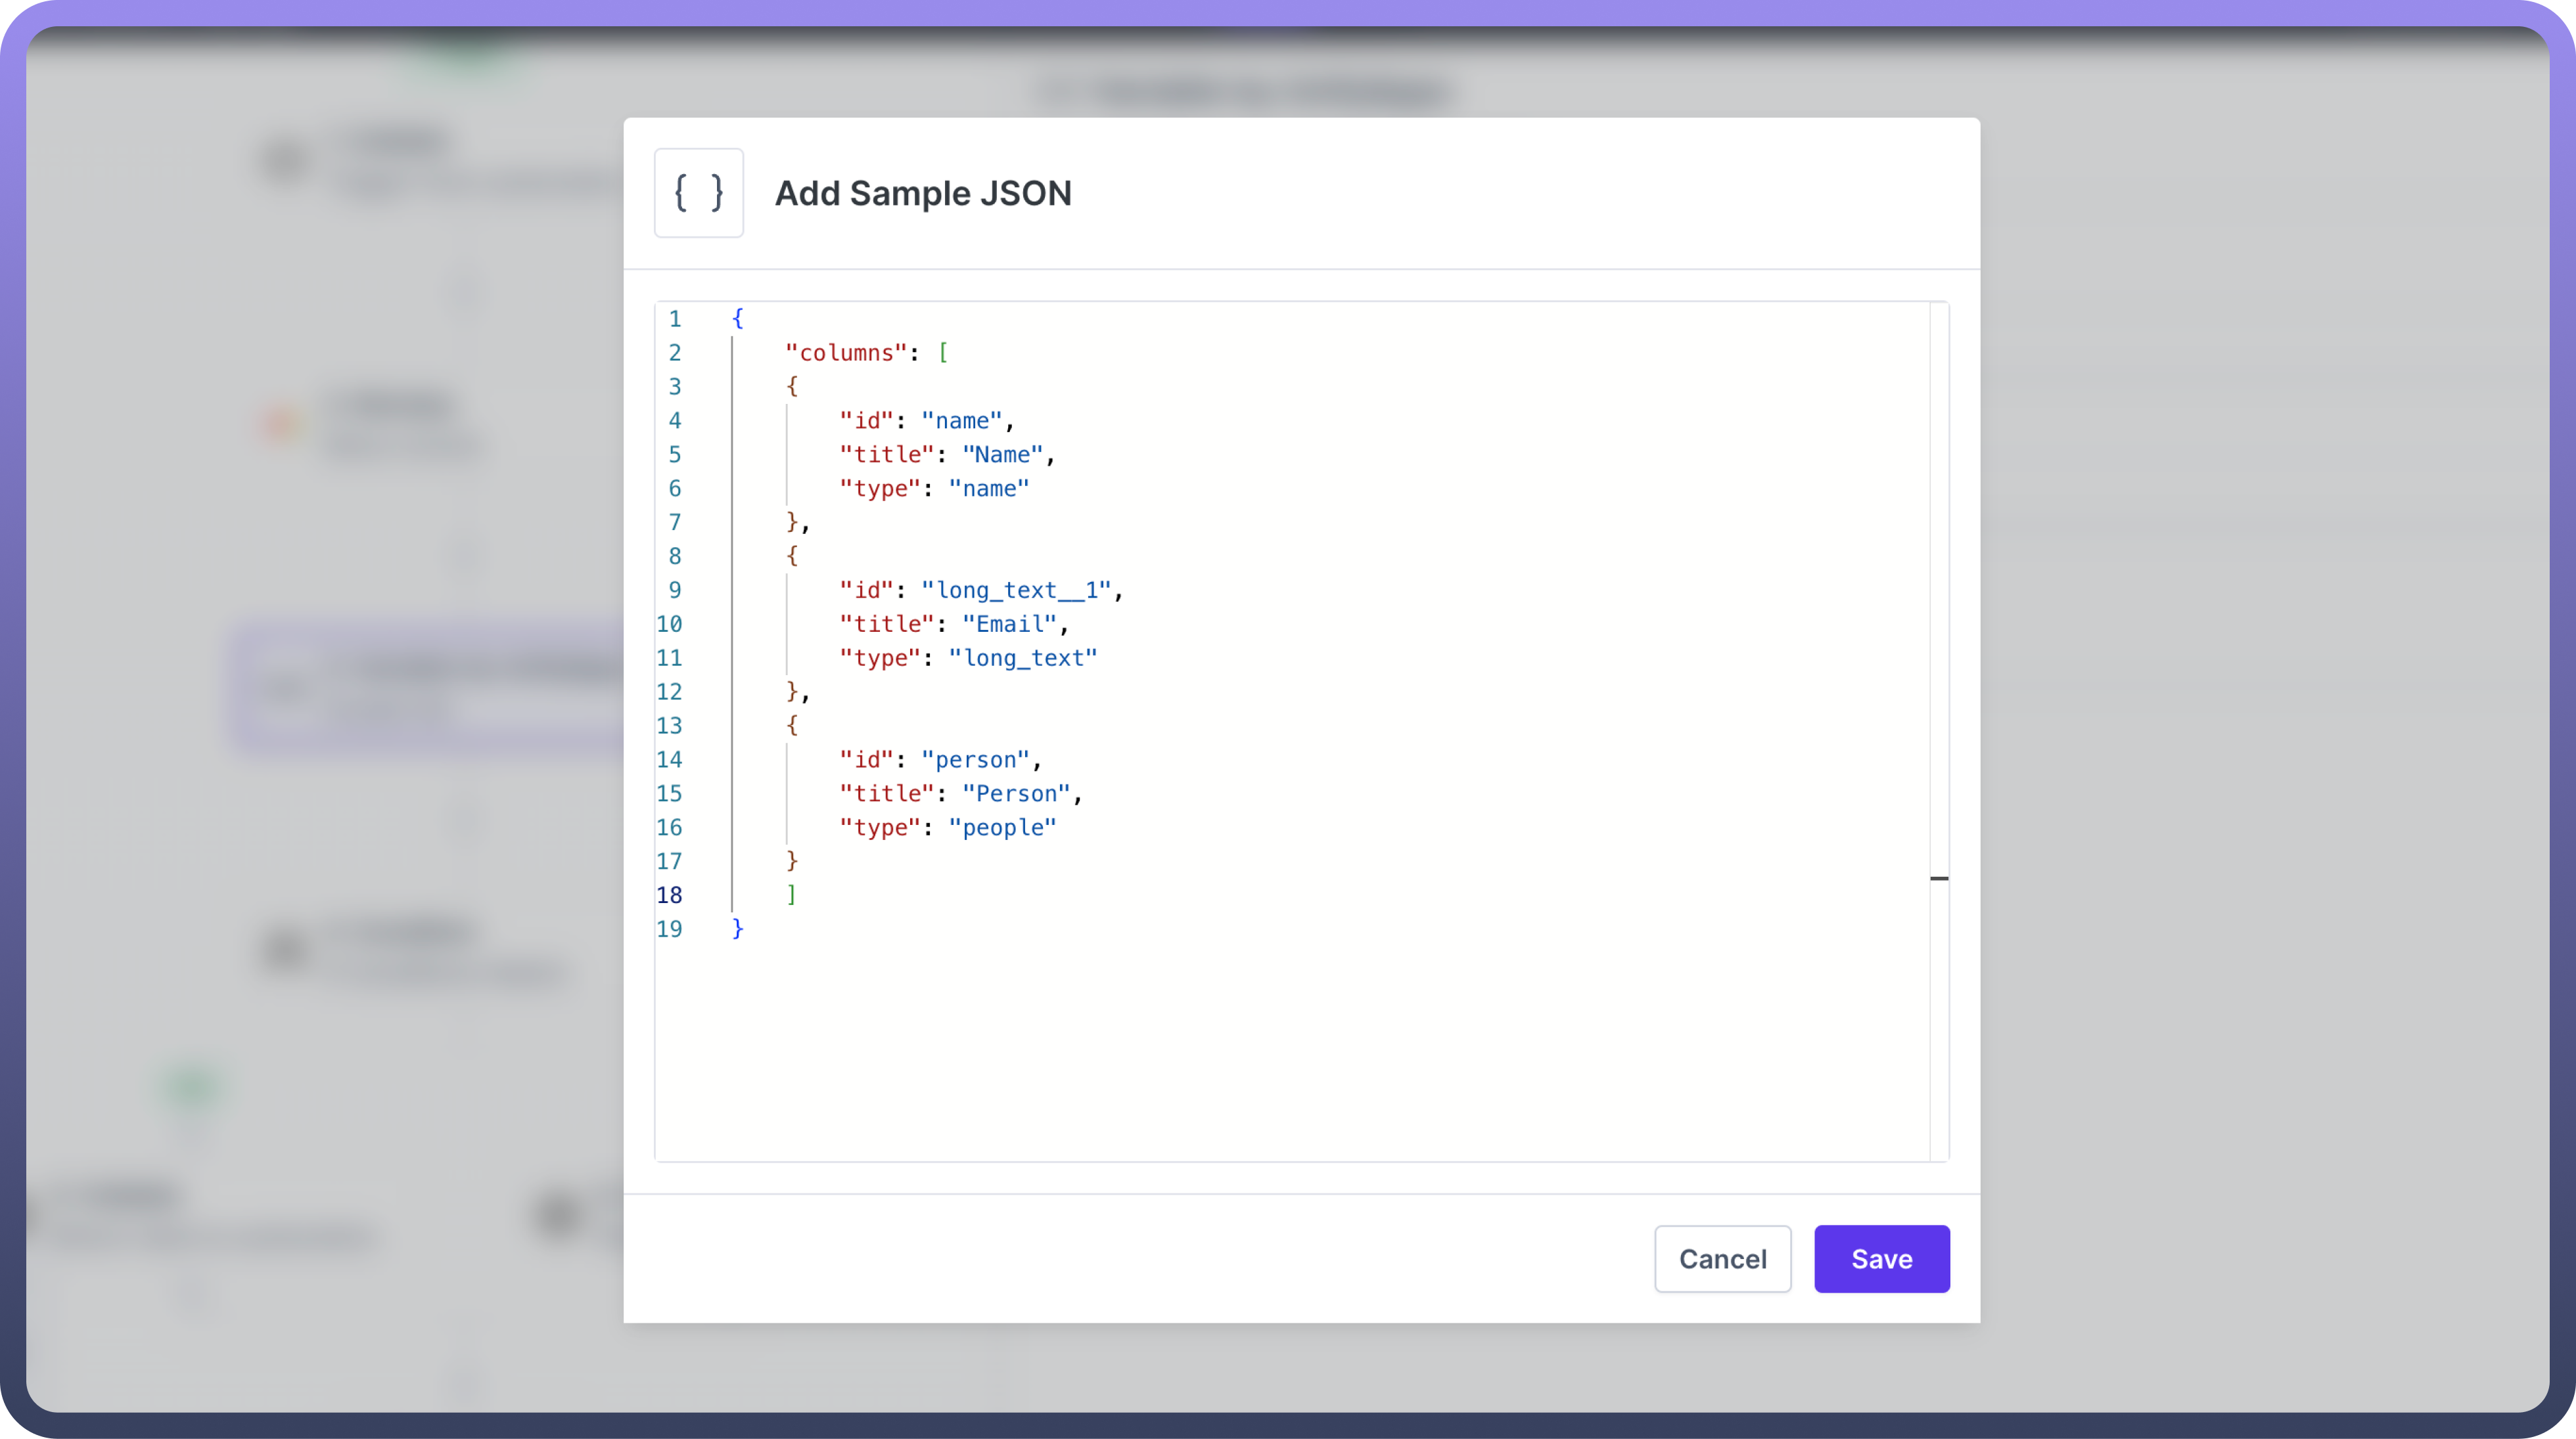Click the "person" id value on line 14

tap(975, 759)
